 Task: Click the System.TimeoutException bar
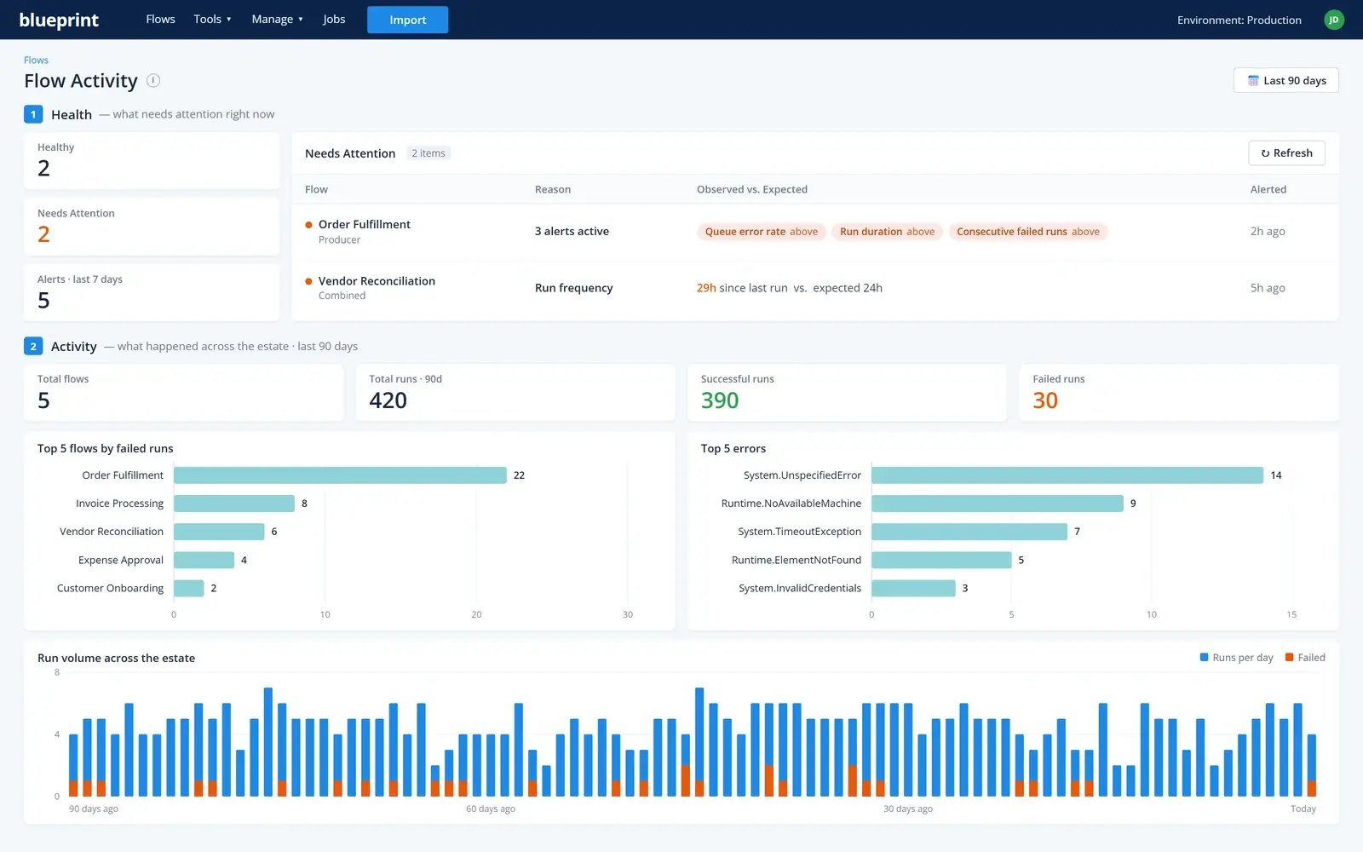coord(969,532)
